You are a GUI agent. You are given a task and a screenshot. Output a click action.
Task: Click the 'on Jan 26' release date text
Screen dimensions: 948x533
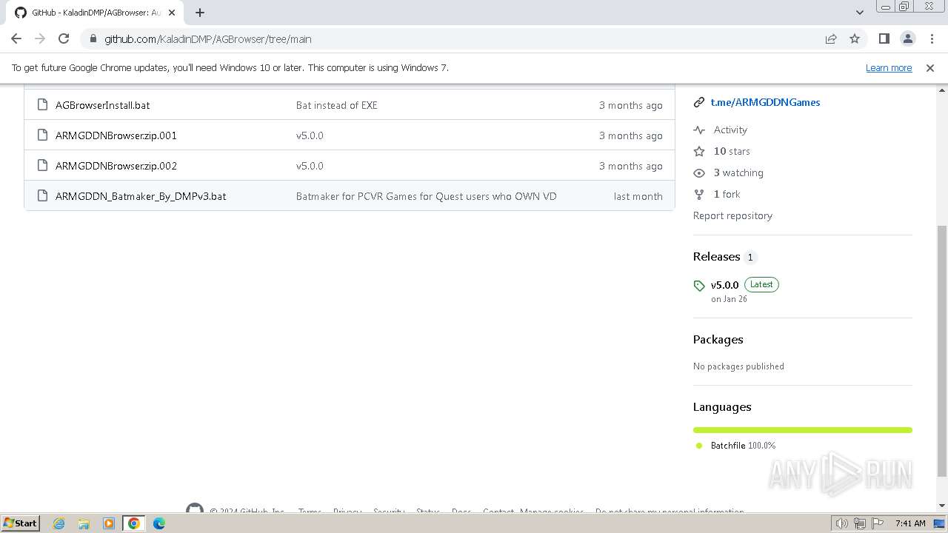(729, 299)
